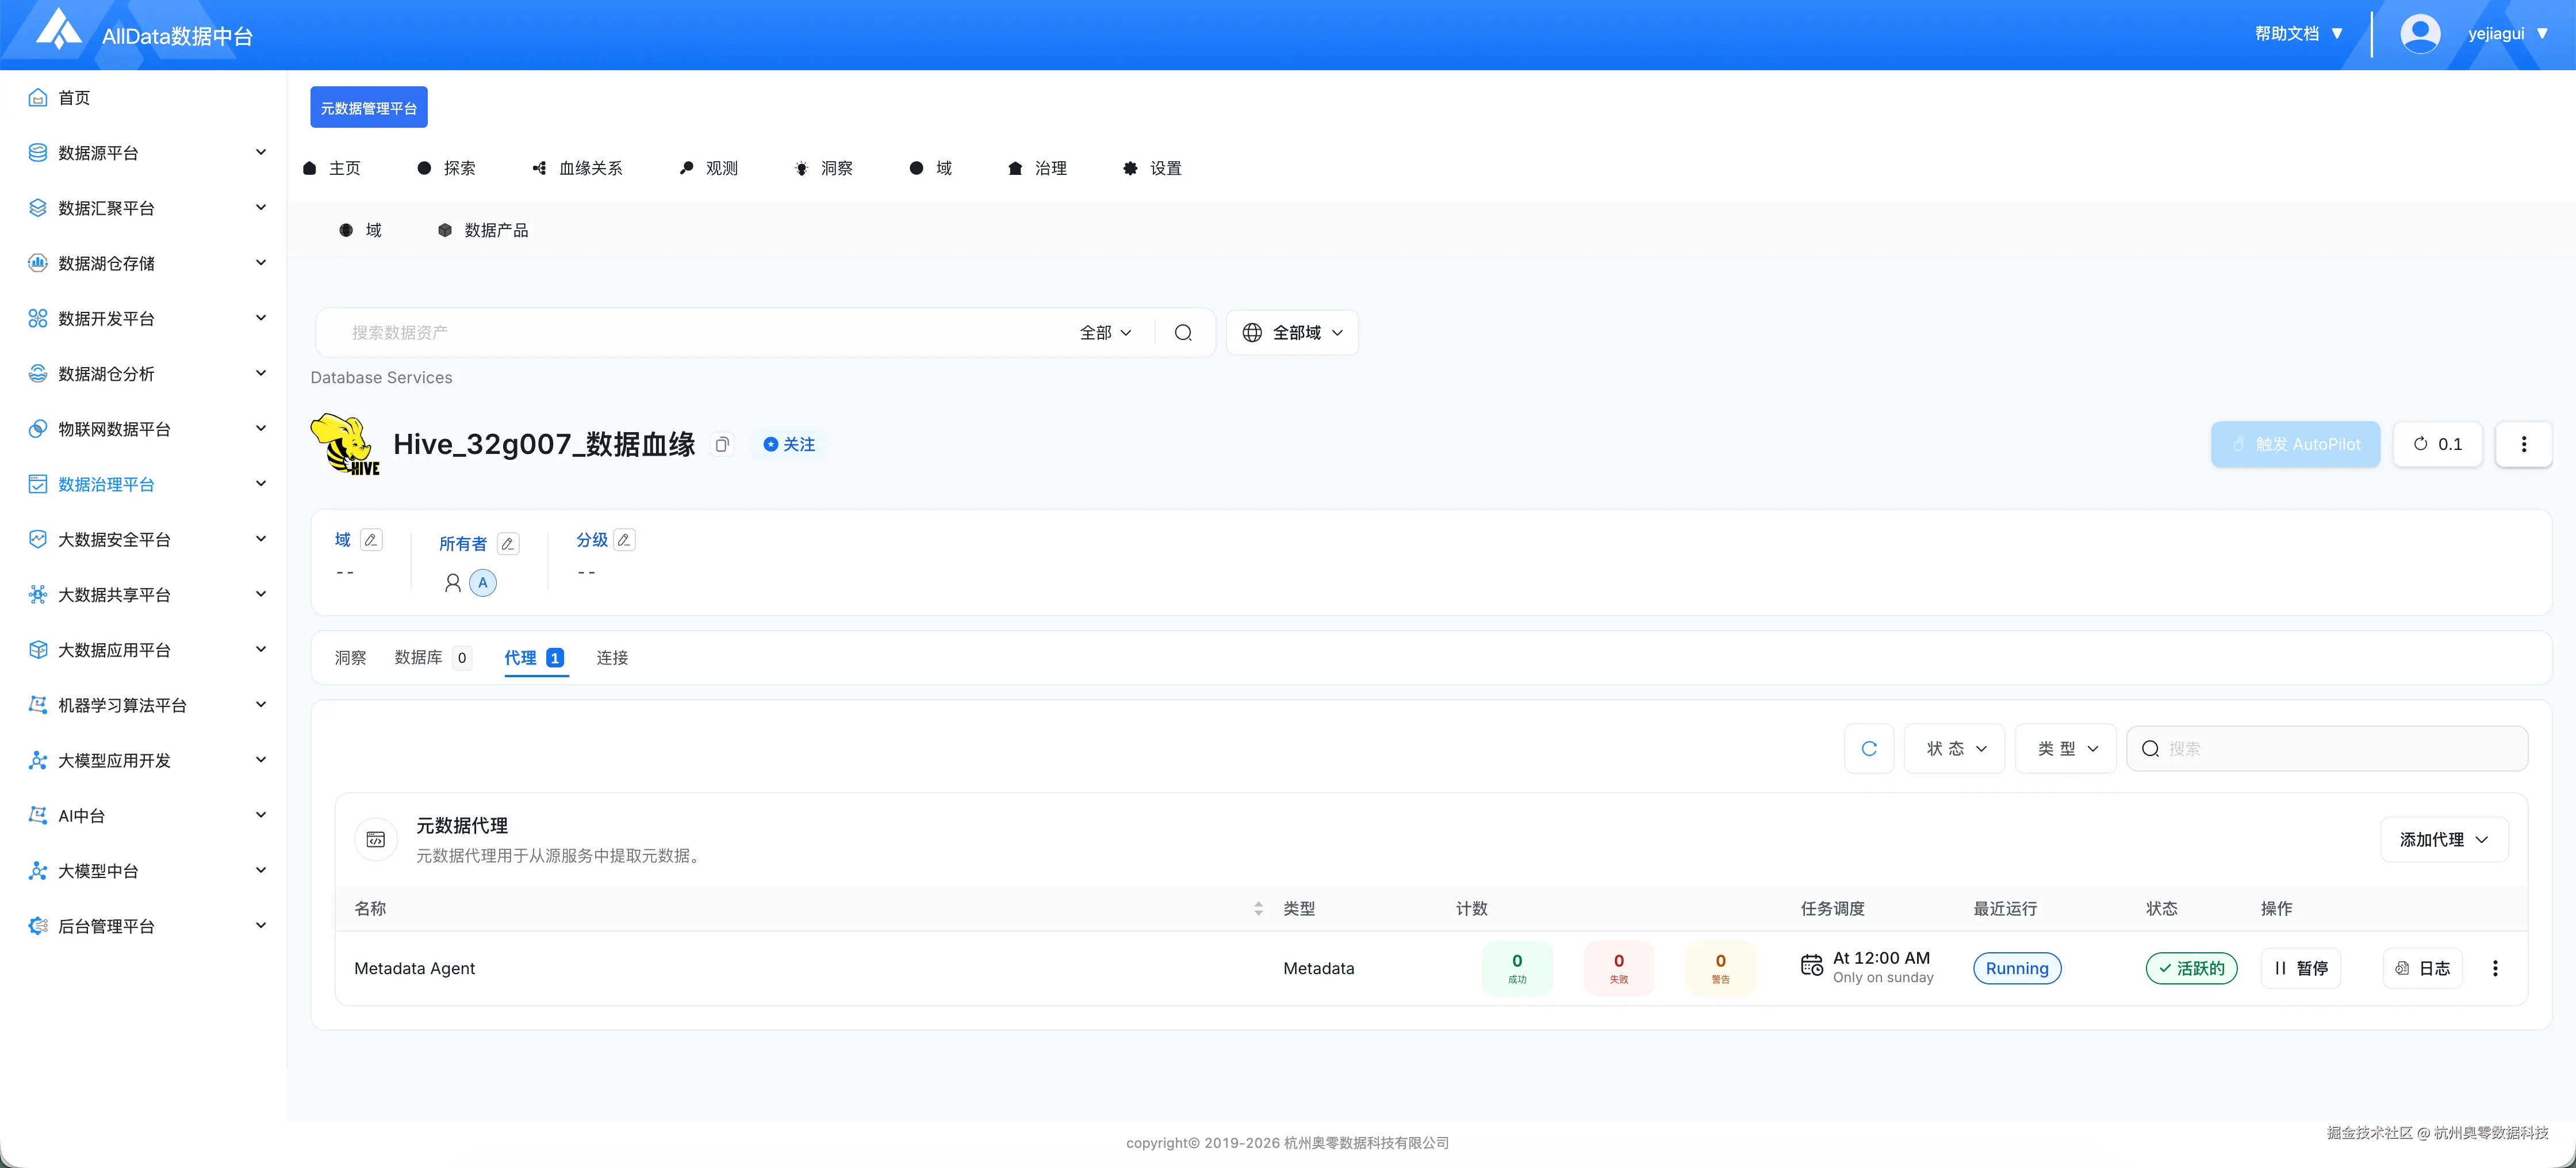This screenshot has width=2576, height=1168.
Task: Click the 数据源平台 sidebar icon
Action: click(38, 152)
